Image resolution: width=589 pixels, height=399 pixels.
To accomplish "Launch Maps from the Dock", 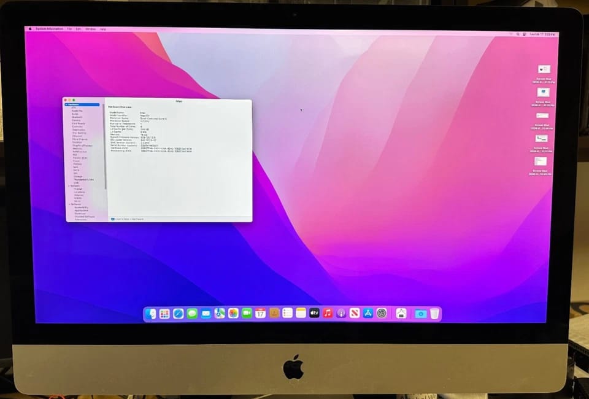I will 220,313.
